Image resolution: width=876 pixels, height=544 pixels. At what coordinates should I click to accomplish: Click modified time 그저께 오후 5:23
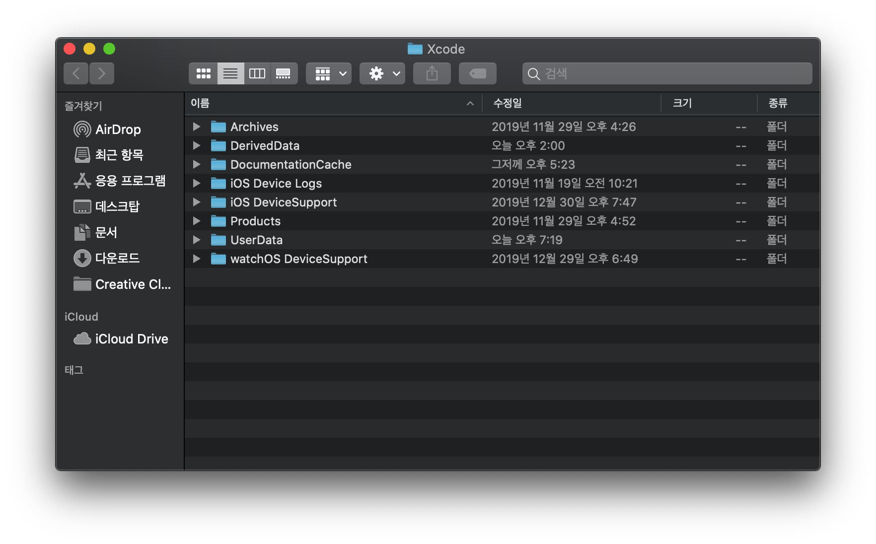pos(533,164)
